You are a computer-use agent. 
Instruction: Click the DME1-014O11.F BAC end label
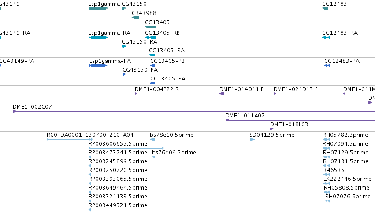(x=241, y=89)
